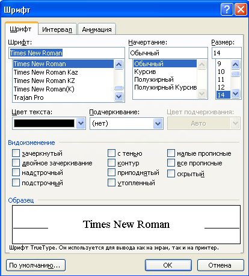Select Обычный style in list

point(165,64)
